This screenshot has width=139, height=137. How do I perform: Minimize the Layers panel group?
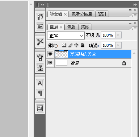coord(130,23)
